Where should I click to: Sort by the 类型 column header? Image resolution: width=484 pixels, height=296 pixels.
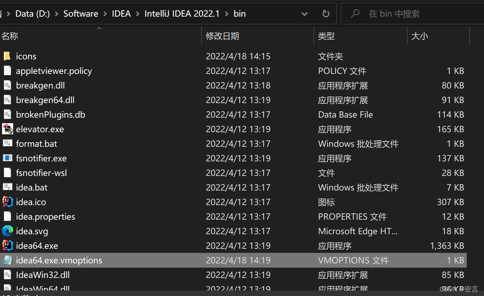(360, 36)
